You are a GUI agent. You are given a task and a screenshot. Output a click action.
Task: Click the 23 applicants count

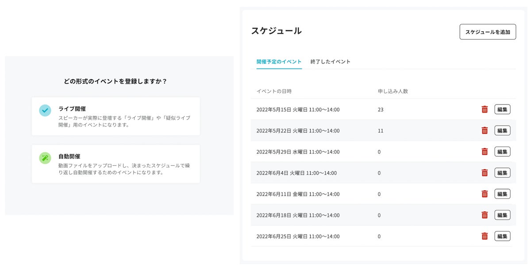(381, 110)
